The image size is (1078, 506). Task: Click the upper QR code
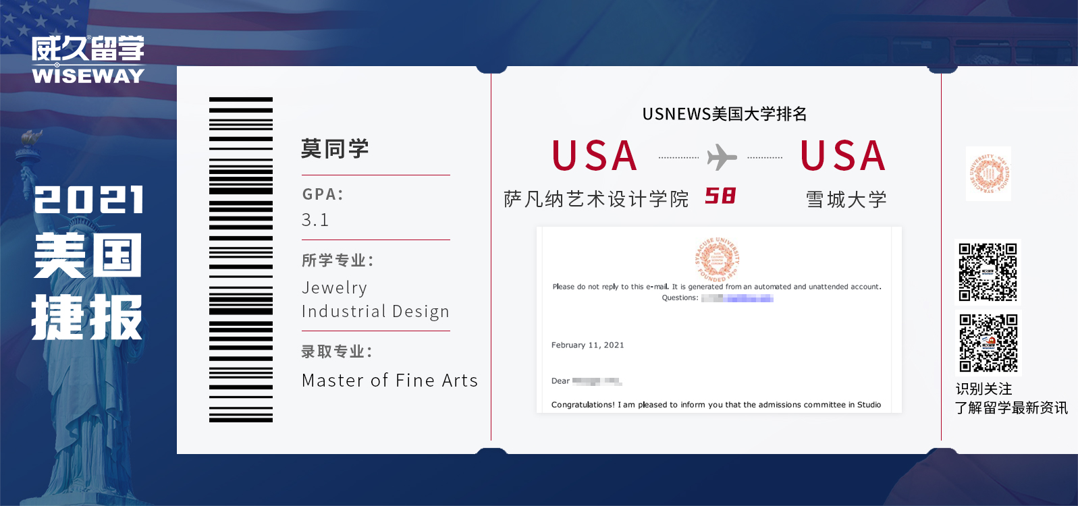click(x=988, y=272)
